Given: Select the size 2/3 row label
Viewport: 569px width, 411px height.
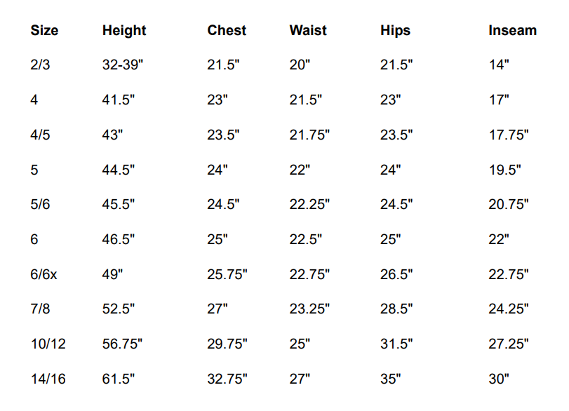Looking at the screenshot, I should (x=41, y=65).
